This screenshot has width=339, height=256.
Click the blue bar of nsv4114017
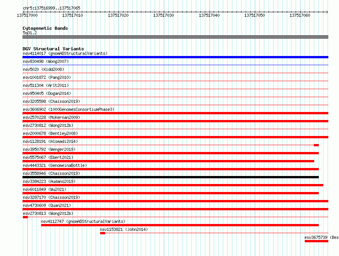(x=175, y=57)
